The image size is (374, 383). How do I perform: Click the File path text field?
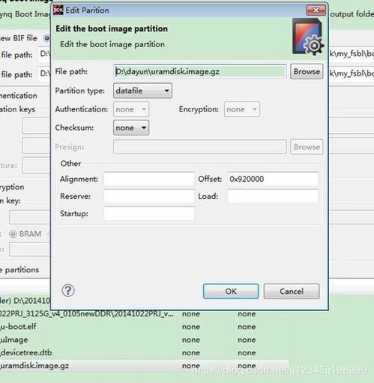(200, 72)
